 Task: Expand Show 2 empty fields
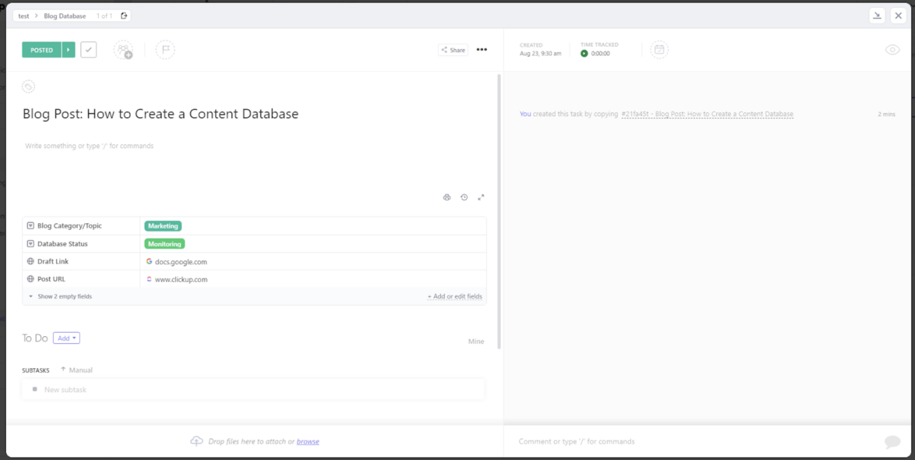coord(64,296)
